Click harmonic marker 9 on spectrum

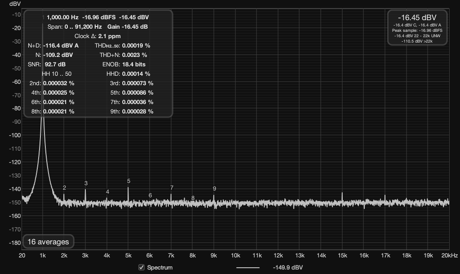click(x=214, y=189)
